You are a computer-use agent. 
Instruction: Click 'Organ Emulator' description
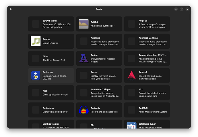51,43
